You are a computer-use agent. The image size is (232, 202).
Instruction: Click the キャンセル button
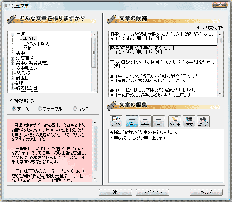coord(152,192)
